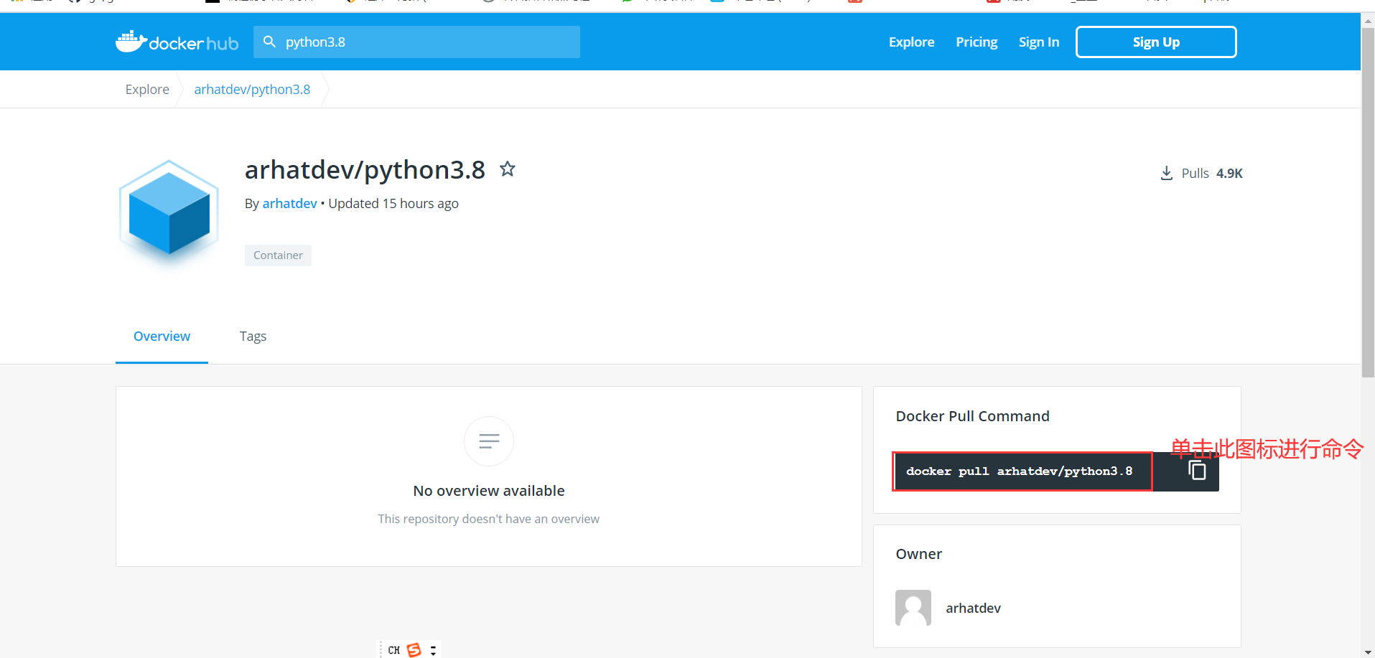Expand the Explore breadcrumb chevron

(180, 89)
